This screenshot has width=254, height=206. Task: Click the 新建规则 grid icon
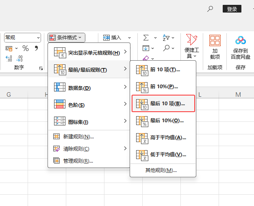(x=56, y=136)
